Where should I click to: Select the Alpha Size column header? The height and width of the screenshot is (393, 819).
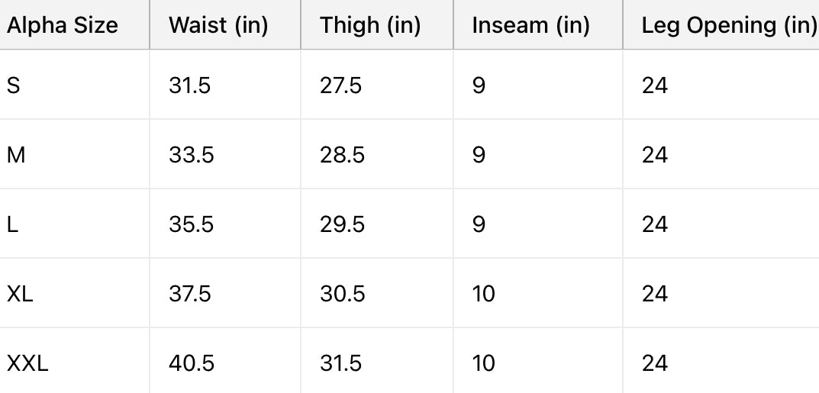click(x=62, y=26)
